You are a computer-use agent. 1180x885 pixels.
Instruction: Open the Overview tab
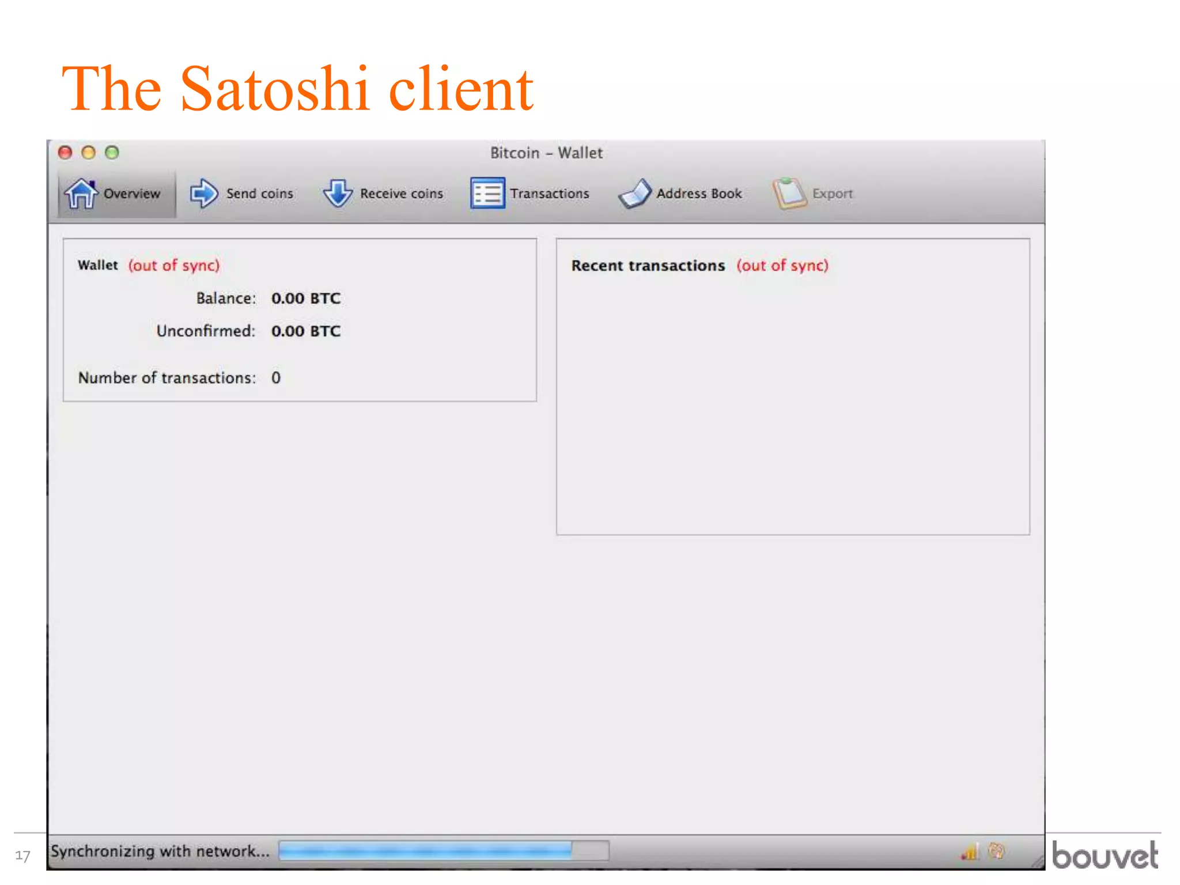pyautogui.click(x=116, y=194)
